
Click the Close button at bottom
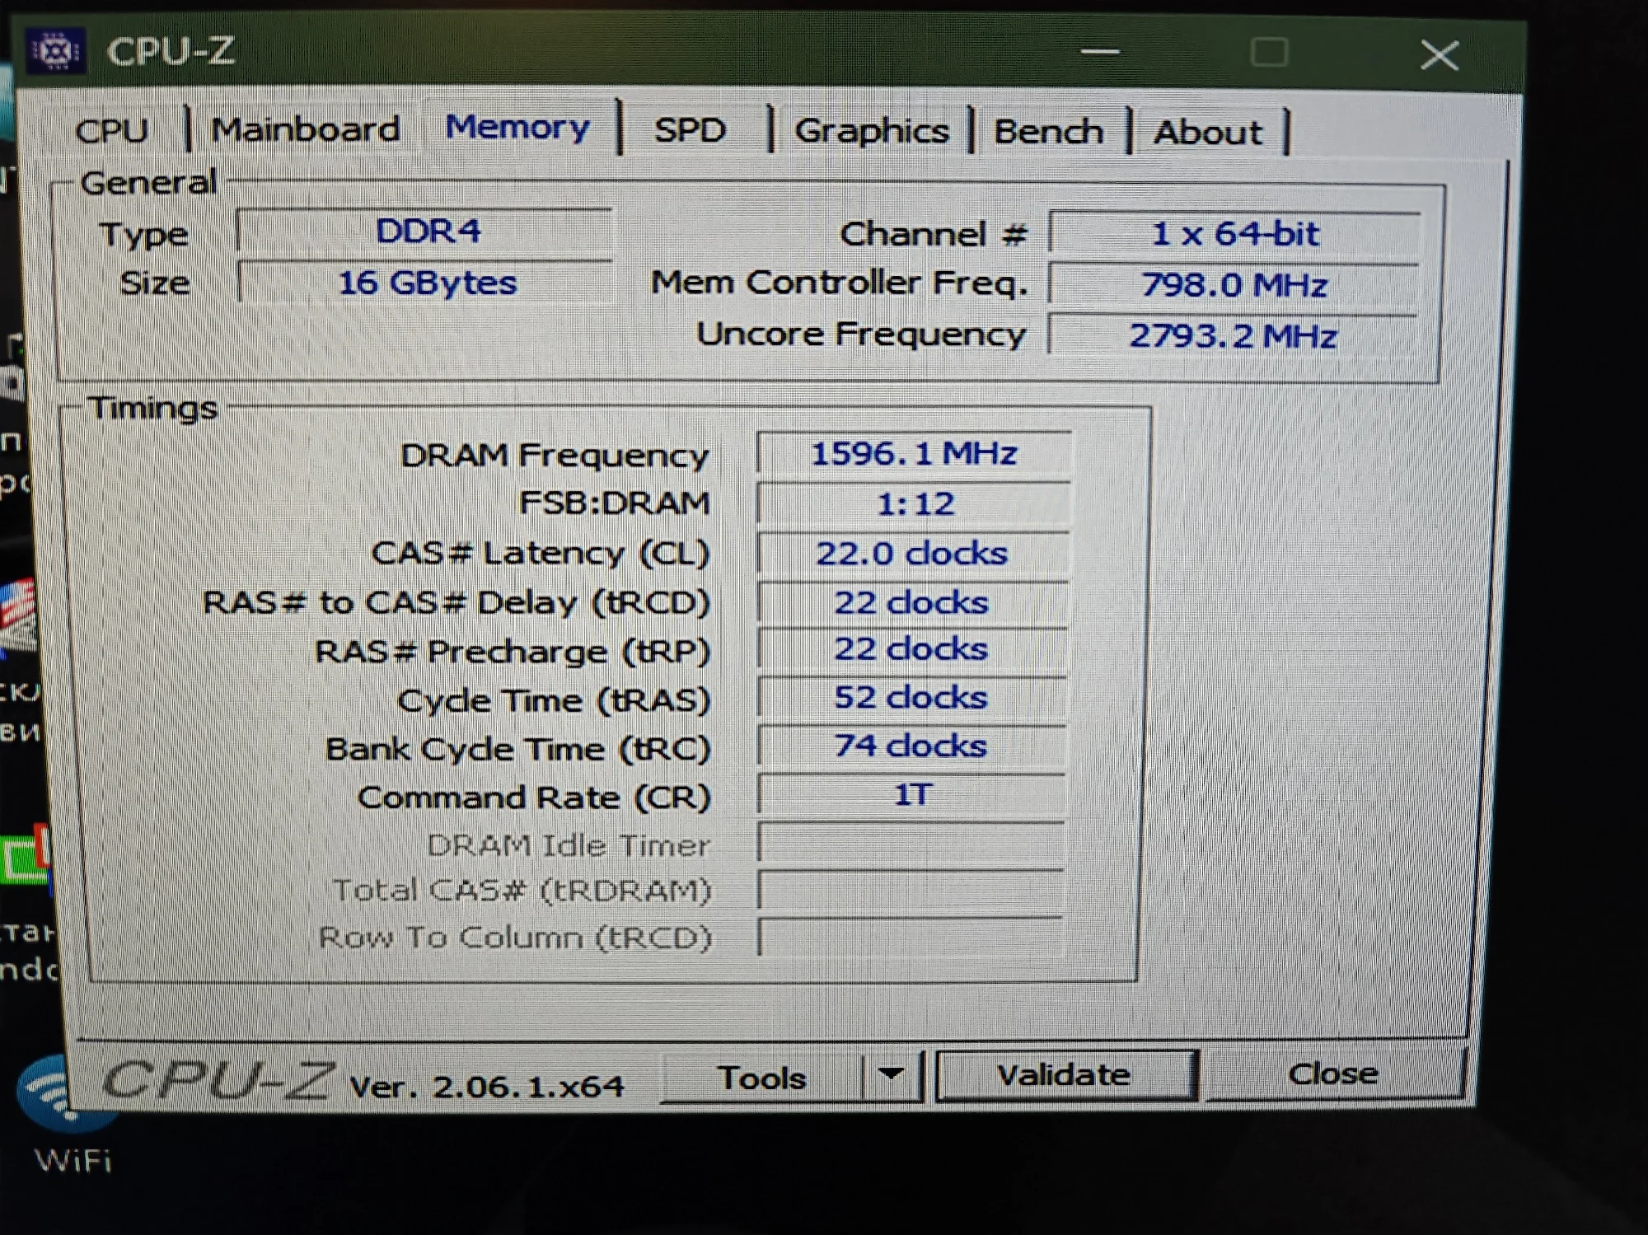pos(1332,1074)
